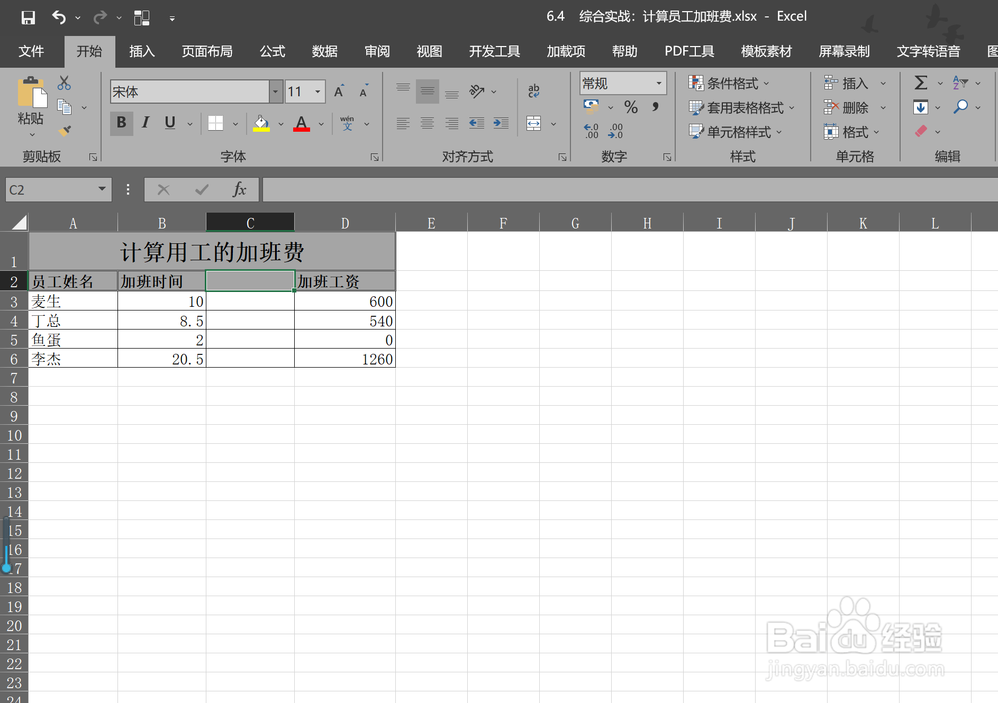Click the Wrap Text icon
Viewport: 998px width, 703px height.
click(x=534, y=91)
